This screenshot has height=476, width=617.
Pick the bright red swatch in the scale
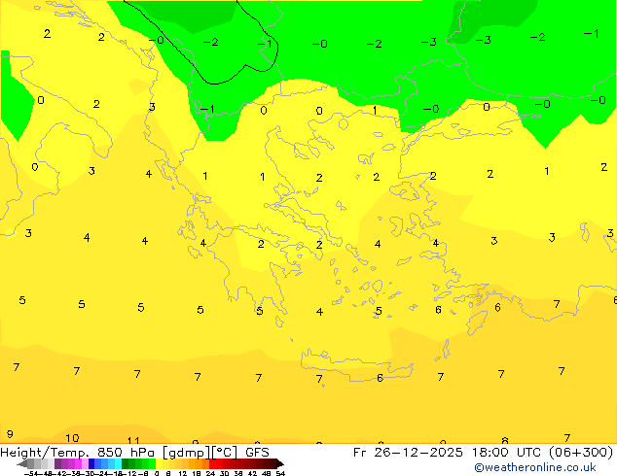212,463
